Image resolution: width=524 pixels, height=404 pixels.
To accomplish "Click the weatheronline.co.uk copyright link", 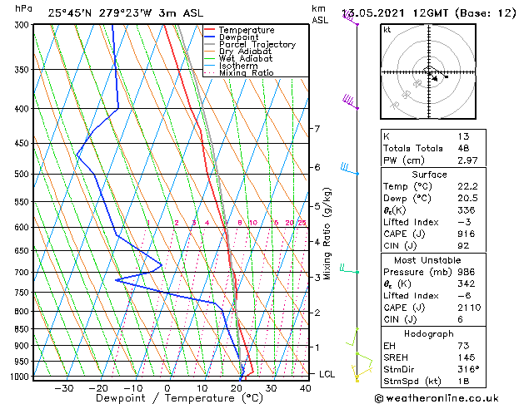I will click(437, 398).
